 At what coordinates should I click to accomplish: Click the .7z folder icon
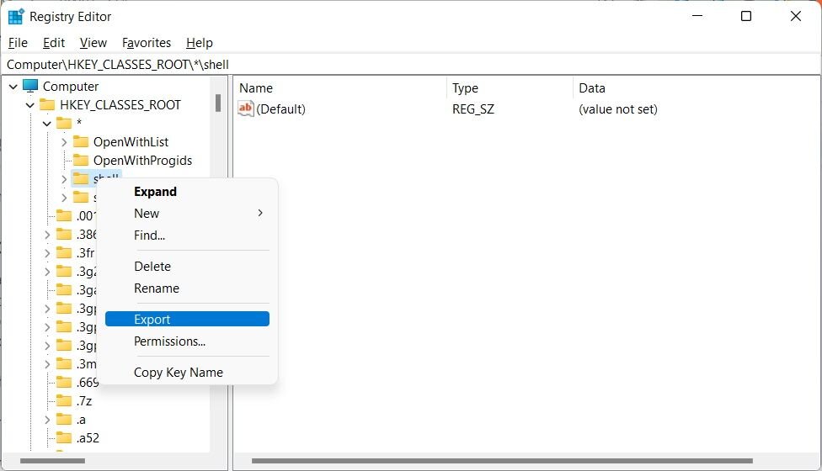[x=64, y=401]
